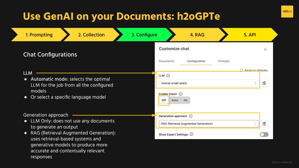Click the 'Automatic mode' bullet text

pyautogui.click(x=72, y=85)
